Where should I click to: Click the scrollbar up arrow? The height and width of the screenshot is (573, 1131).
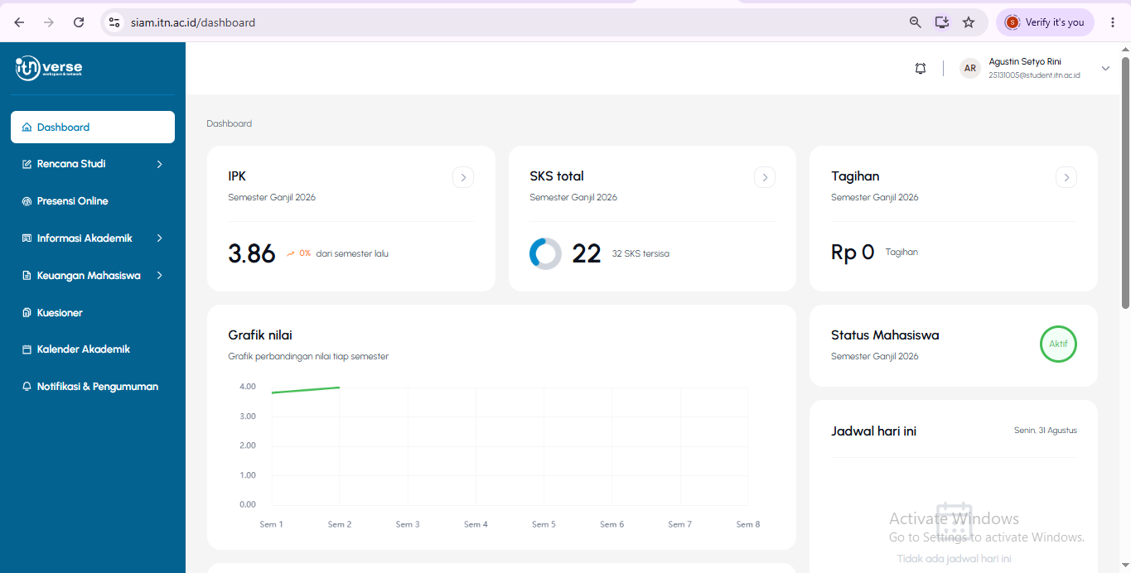tap(1125, 48)
